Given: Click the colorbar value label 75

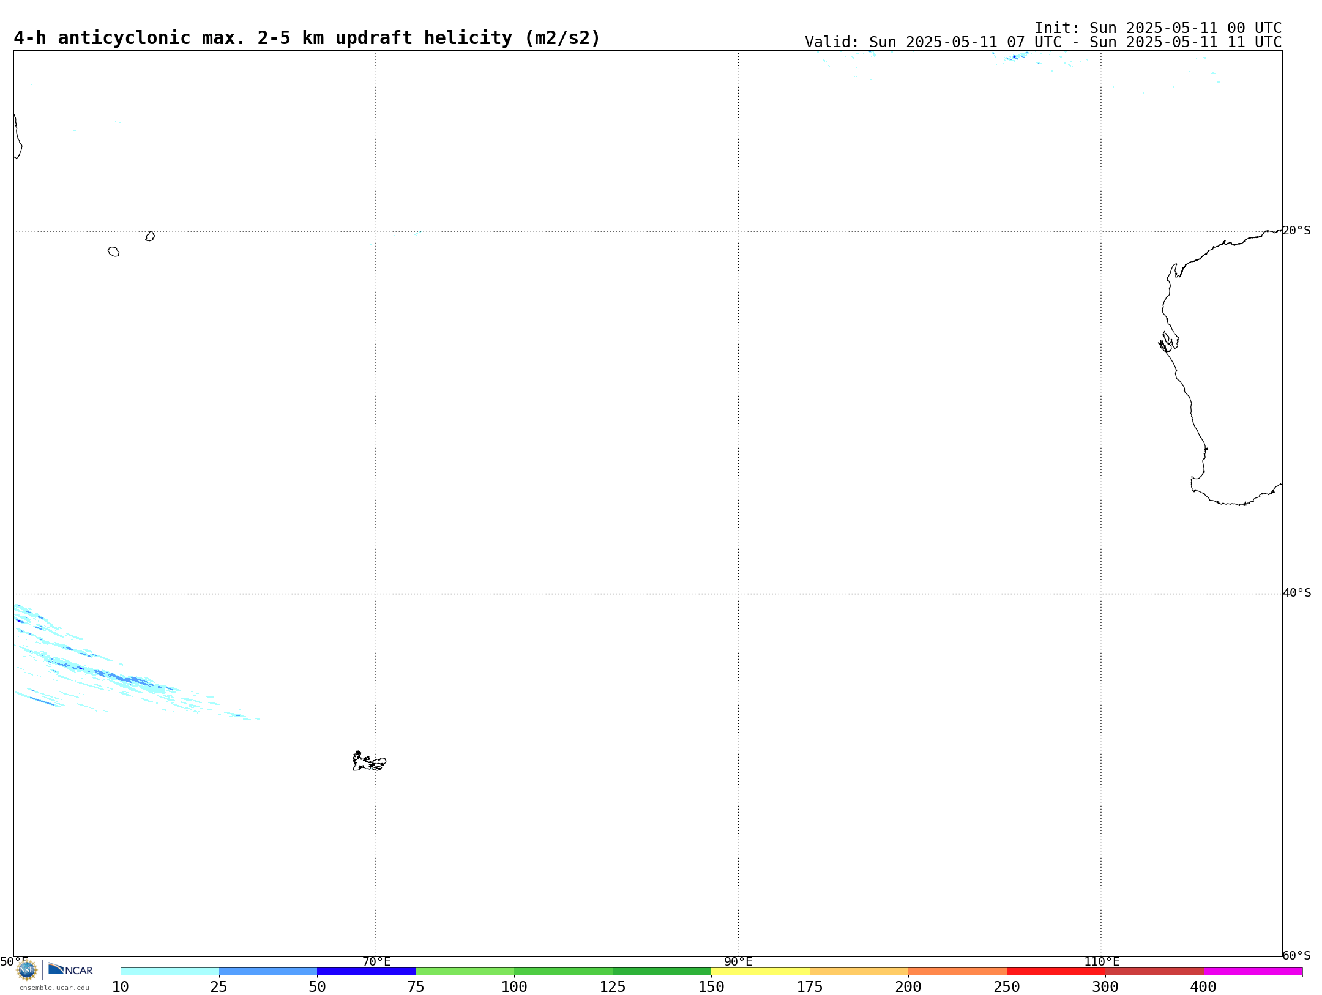Looking at the screenshot, I should (416, 987).
